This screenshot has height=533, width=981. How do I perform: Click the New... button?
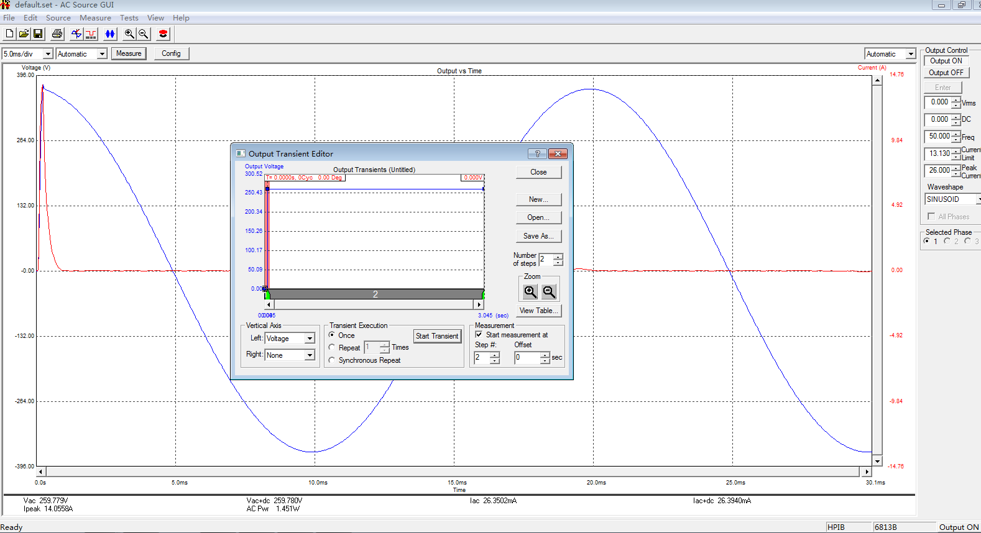point(538,199)
